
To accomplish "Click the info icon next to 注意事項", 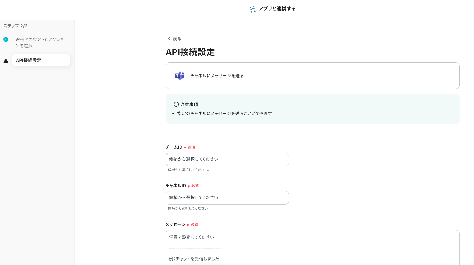I will click(176, 105).
